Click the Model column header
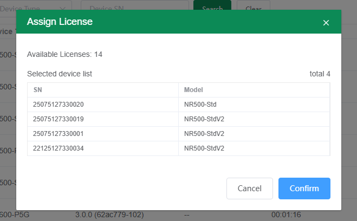 193,90
